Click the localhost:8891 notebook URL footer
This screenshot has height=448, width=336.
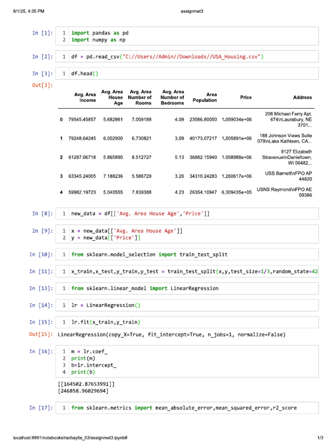coord(70,437)
